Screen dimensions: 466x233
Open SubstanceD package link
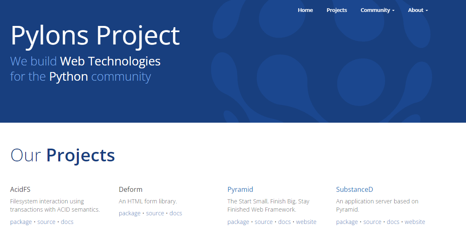[347, 222]
